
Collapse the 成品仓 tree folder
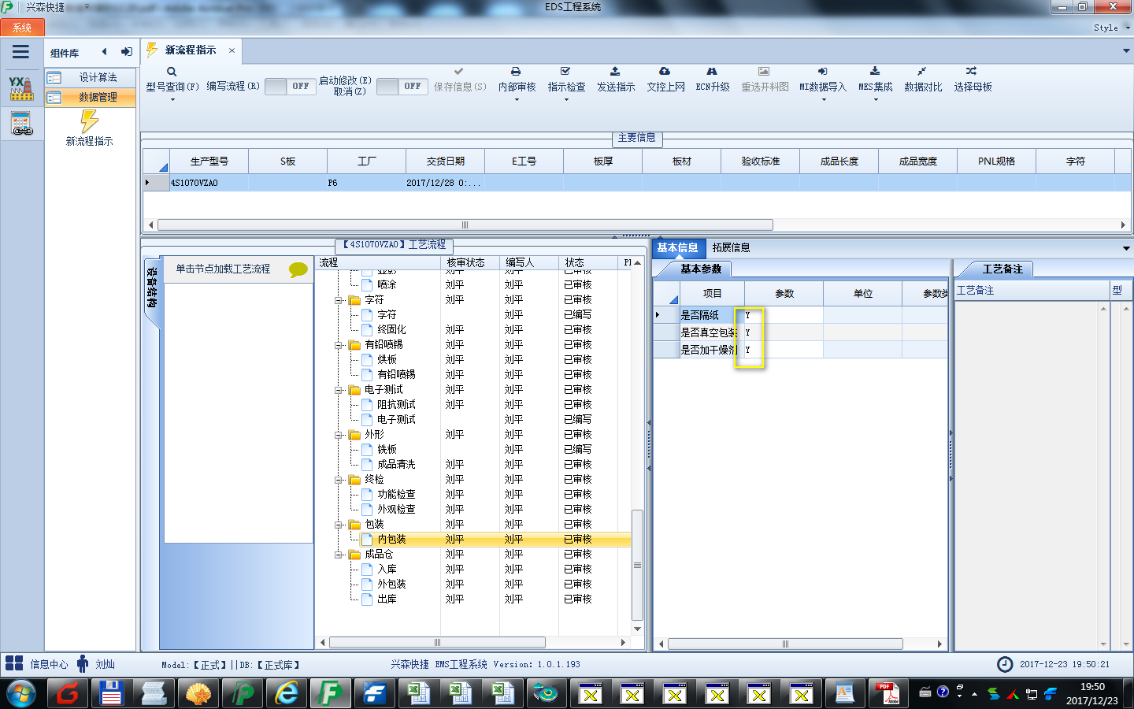[x=339, y=555]
